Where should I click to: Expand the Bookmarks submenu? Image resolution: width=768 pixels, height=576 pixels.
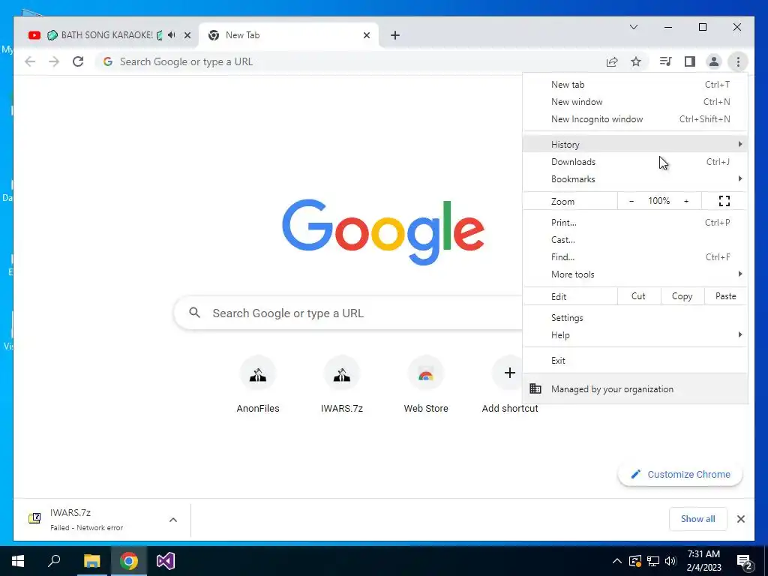[635, 178]
